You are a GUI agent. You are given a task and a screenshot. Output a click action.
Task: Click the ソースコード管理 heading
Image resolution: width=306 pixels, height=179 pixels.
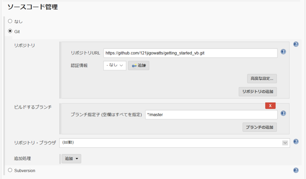tap(33, 7)
